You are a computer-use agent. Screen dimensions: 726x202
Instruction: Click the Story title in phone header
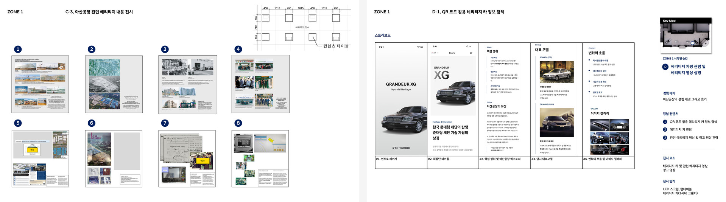[x=452, y=53]
